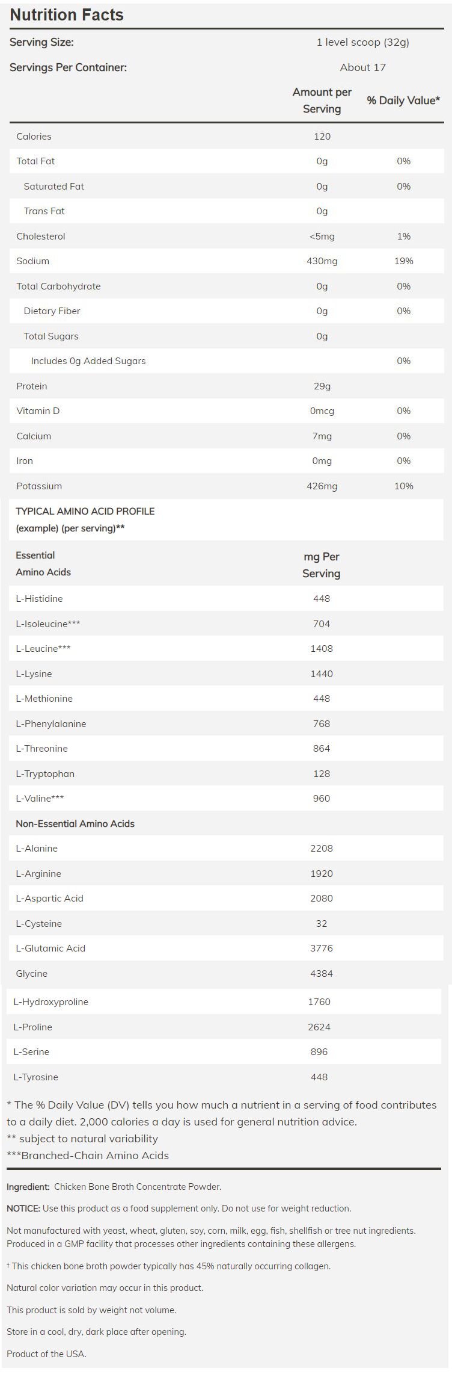
Task: Select the L-Leucine row label
Action: (43, 649)
